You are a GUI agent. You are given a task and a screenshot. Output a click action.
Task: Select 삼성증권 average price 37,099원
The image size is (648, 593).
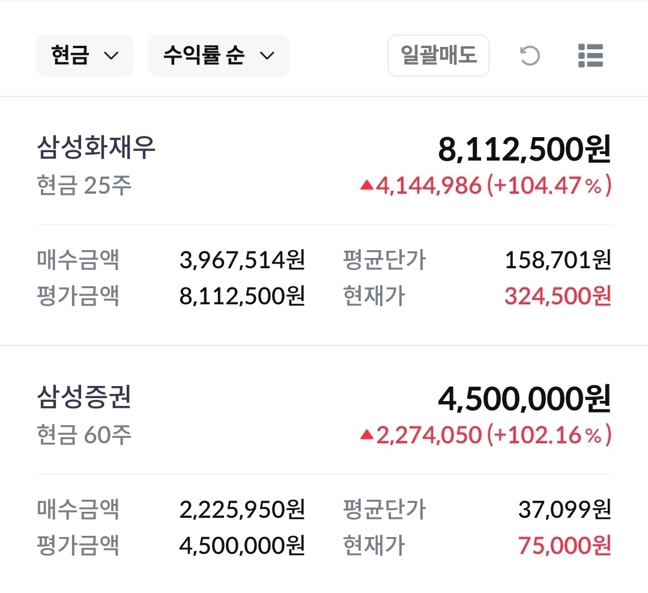(x=565, y=510)
